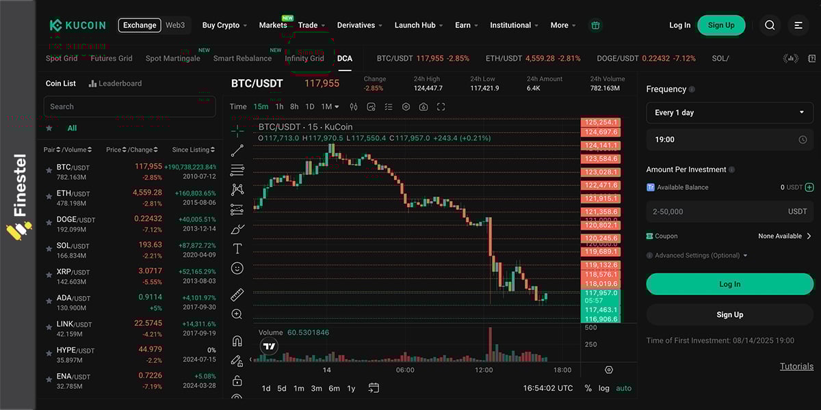Open chart settings gear in toolbar
Viewport: 821px width, 410px height.
[406, 107]
